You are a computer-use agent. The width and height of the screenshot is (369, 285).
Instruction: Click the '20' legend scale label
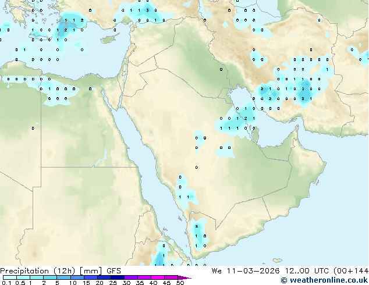tap(100, 283)
